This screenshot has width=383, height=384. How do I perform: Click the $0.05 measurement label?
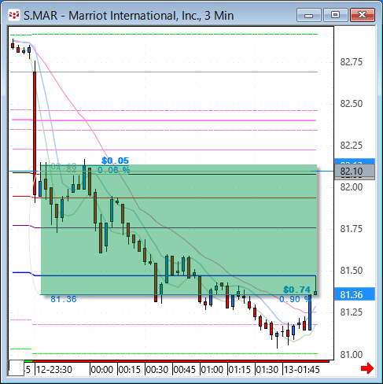[x=116, y=161]
